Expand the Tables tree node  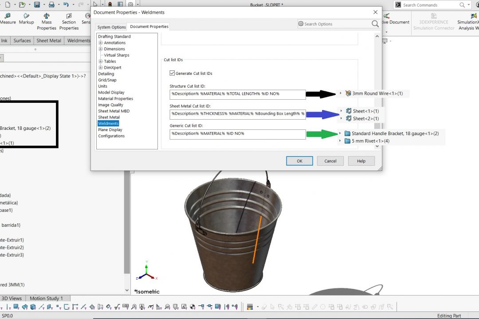(x=101, y=61)
